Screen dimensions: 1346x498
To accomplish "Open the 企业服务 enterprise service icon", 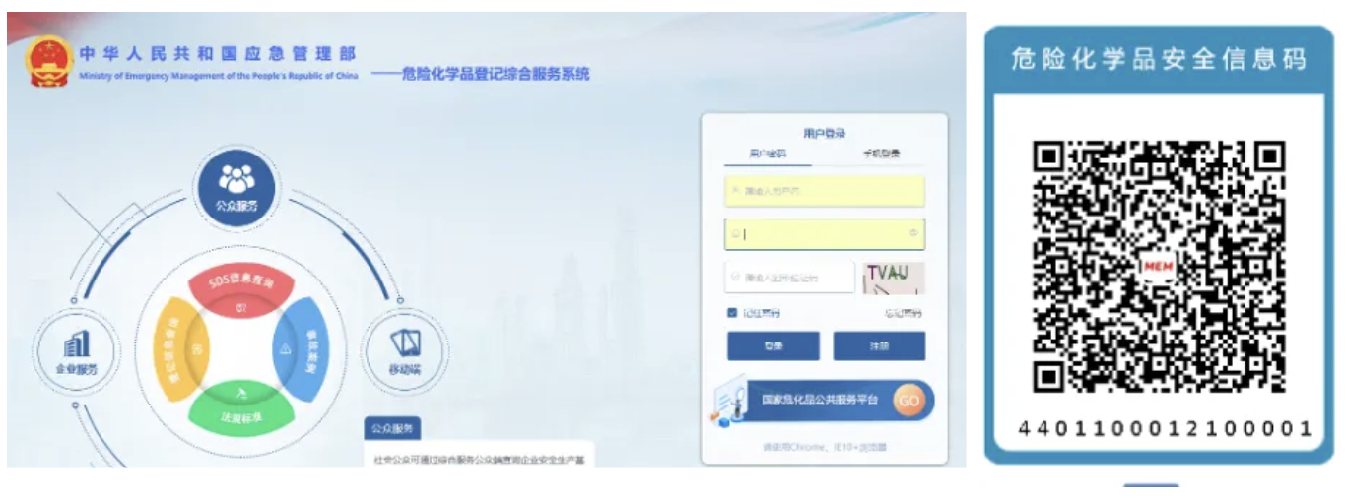I will point(76,352).
